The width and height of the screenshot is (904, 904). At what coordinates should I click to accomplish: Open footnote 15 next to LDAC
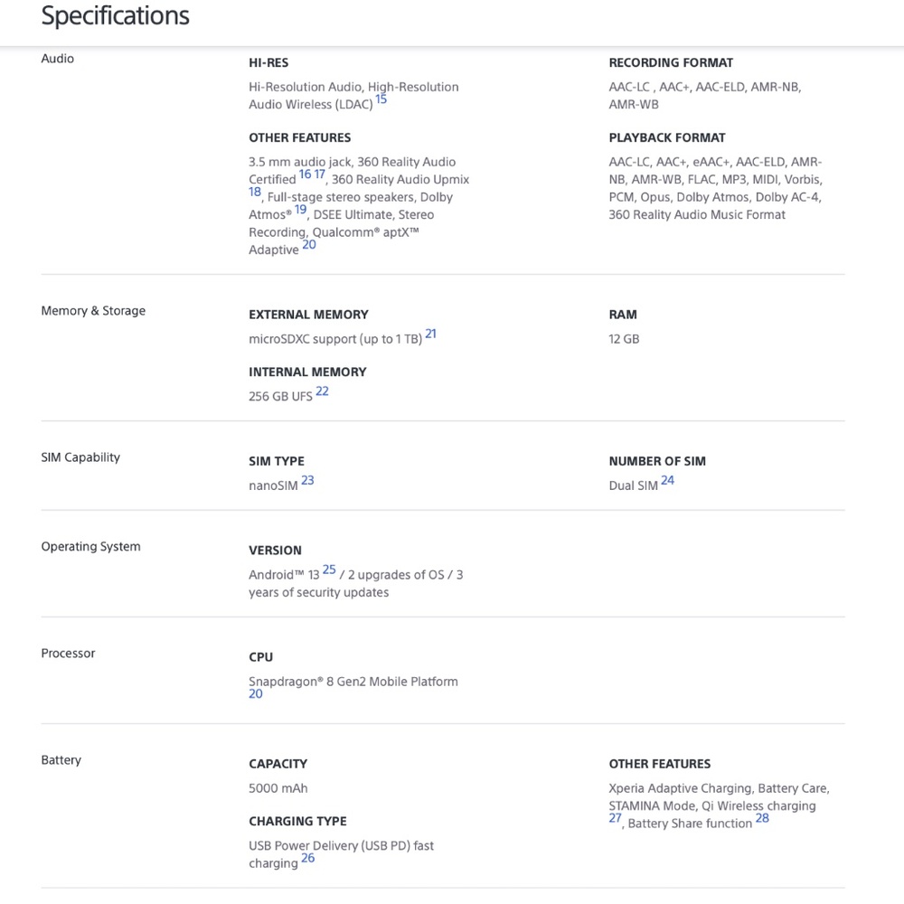point(381,99)
